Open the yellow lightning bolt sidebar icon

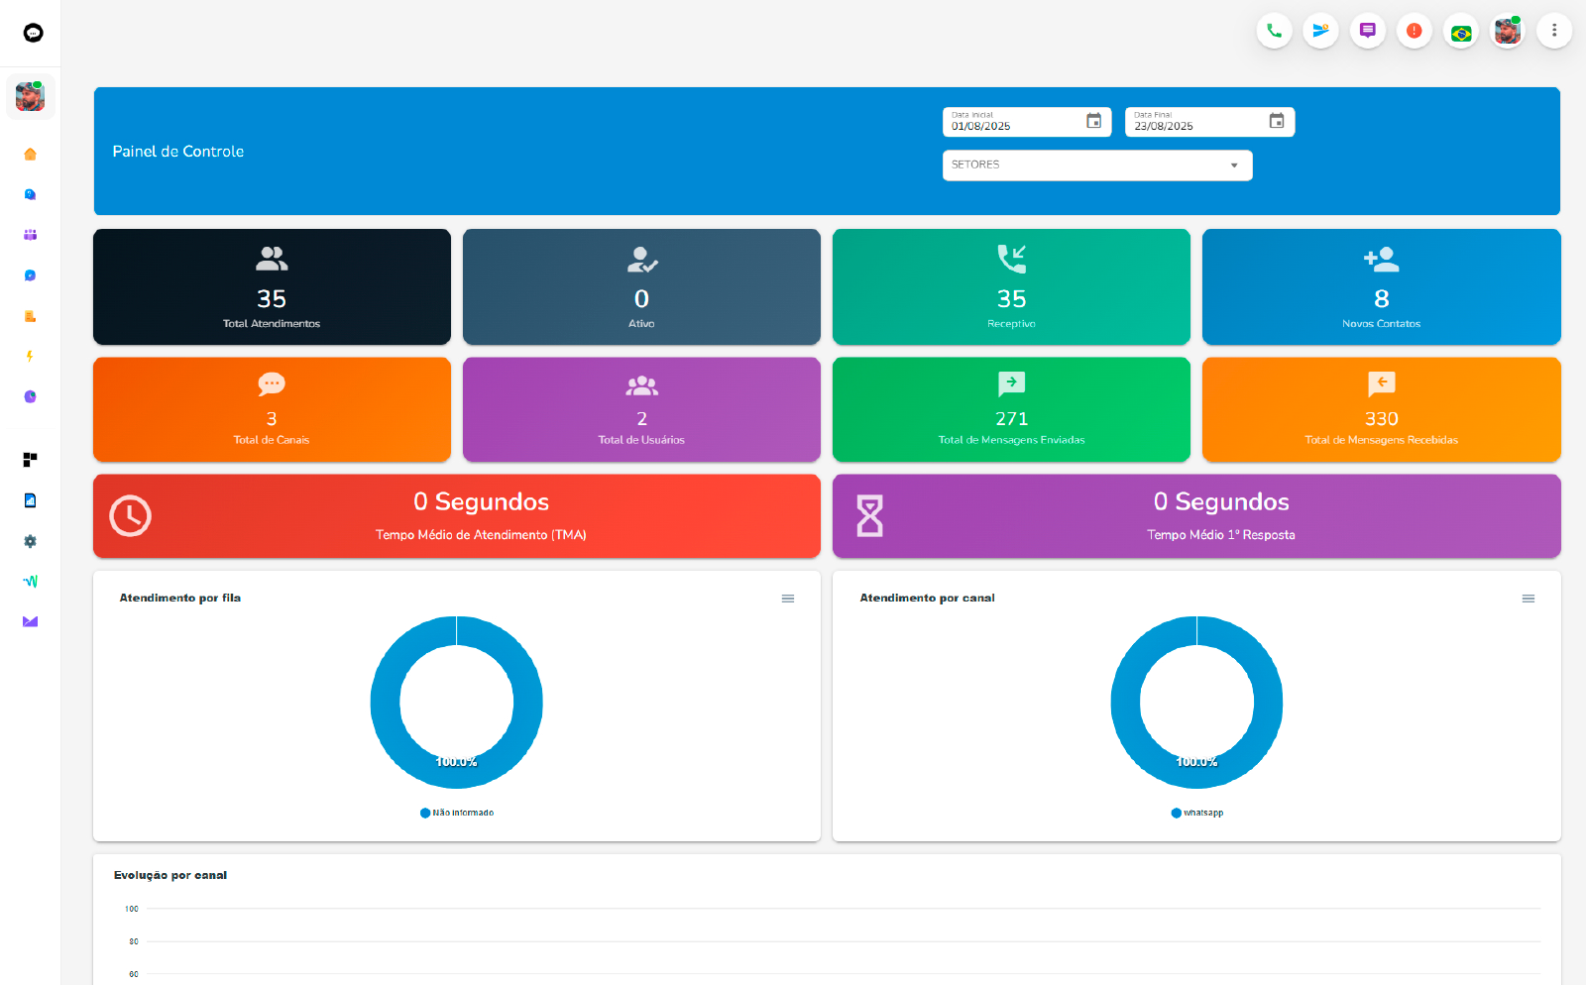pos(30,357)
